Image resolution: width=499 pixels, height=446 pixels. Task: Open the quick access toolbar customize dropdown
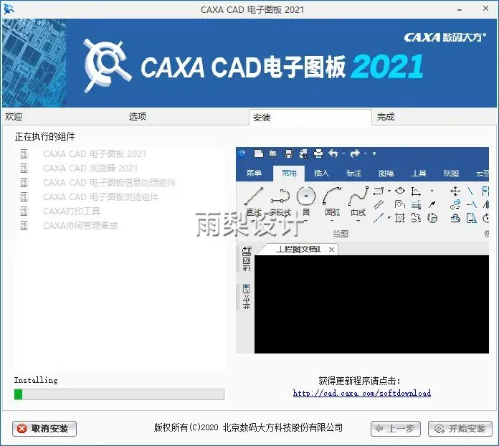click(x=374, y=153)
